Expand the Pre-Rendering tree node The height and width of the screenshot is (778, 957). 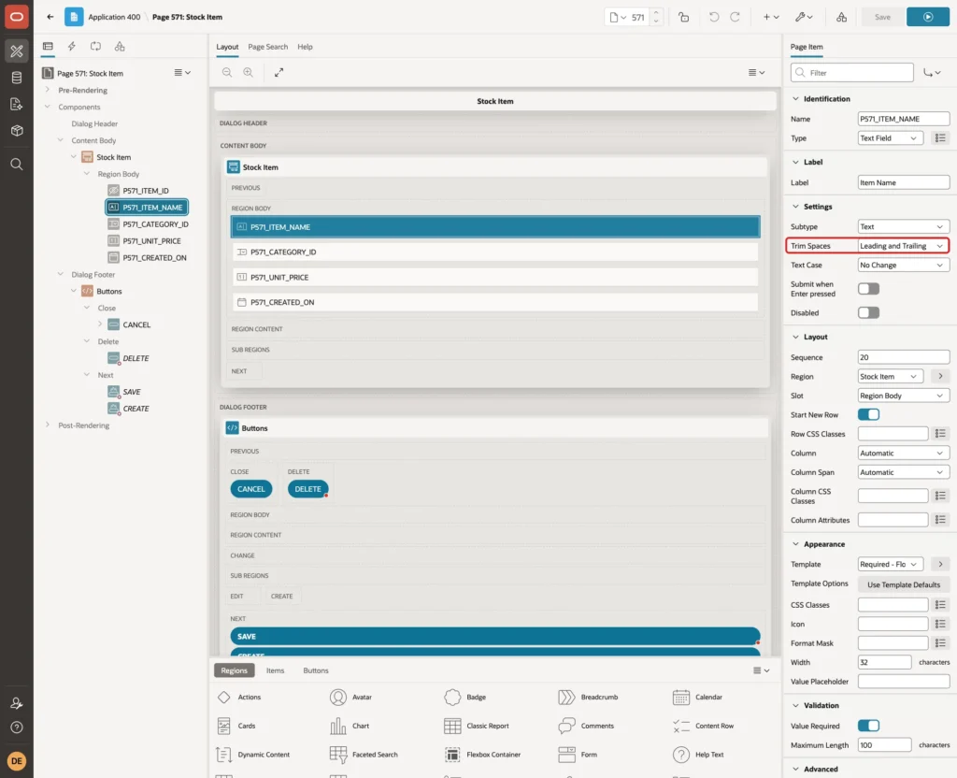coord(48,90)
